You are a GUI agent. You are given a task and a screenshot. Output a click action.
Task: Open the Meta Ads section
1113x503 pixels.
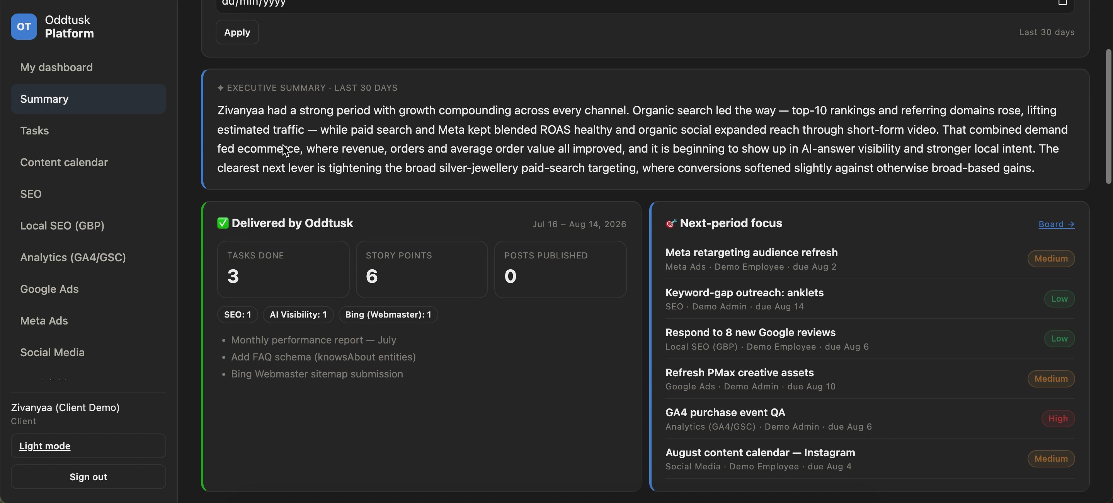coord(88,321)
